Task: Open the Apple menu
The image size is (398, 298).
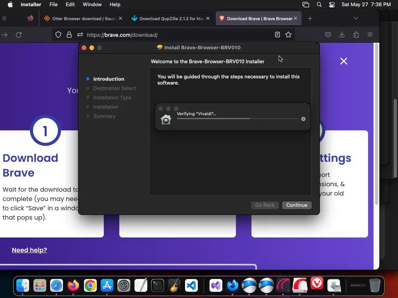Action: point(10,5)
